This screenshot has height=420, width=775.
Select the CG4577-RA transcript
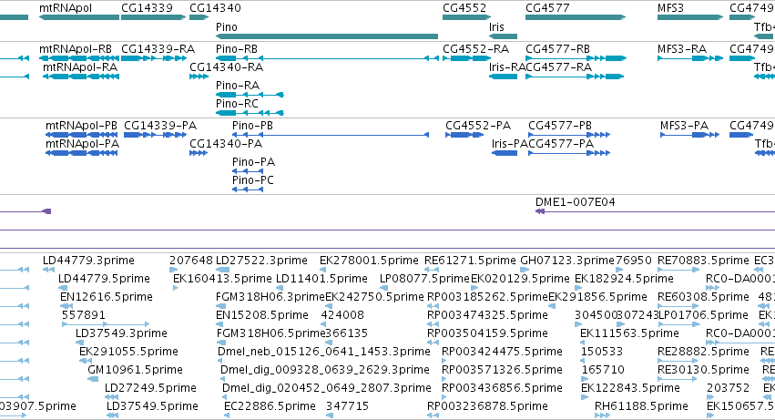pyautogui.click(x=558, y=67)
